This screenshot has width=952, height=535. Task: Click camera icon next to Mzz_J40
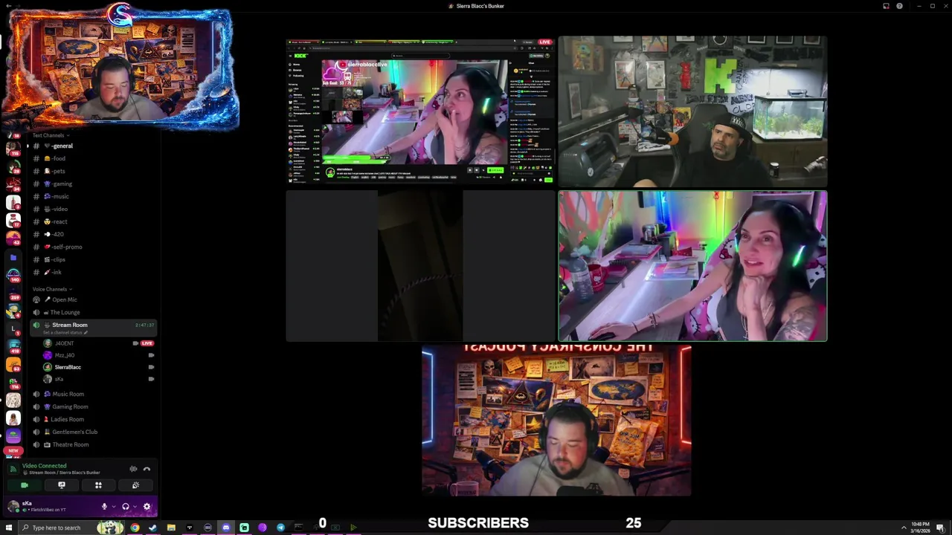151,355
